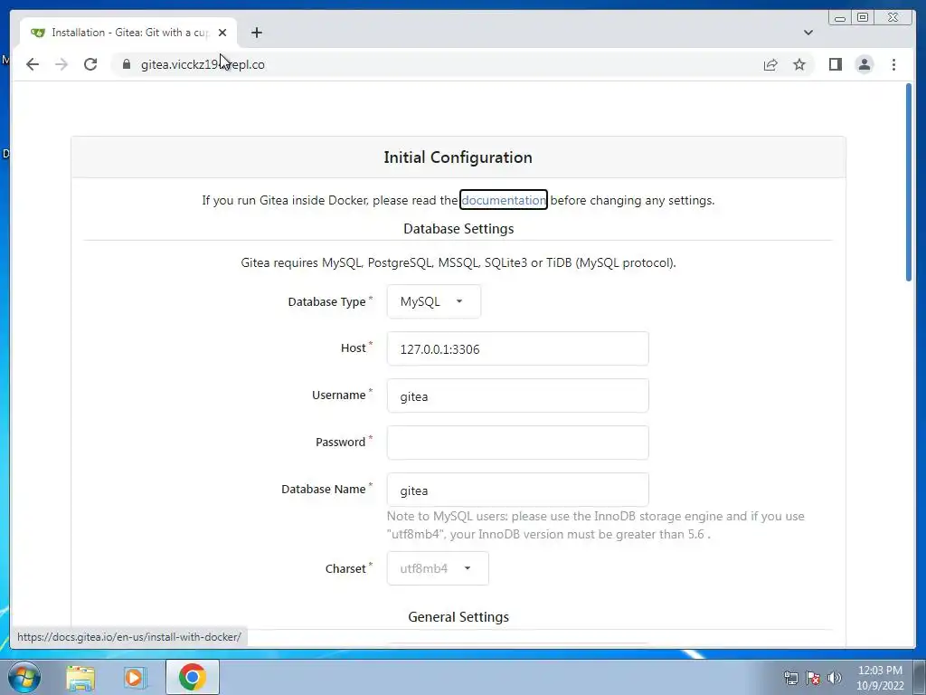The image size is (926, 695).
Task: Open the Action Center flag icon
Action: pyautogui.click(x=813, y=678)
